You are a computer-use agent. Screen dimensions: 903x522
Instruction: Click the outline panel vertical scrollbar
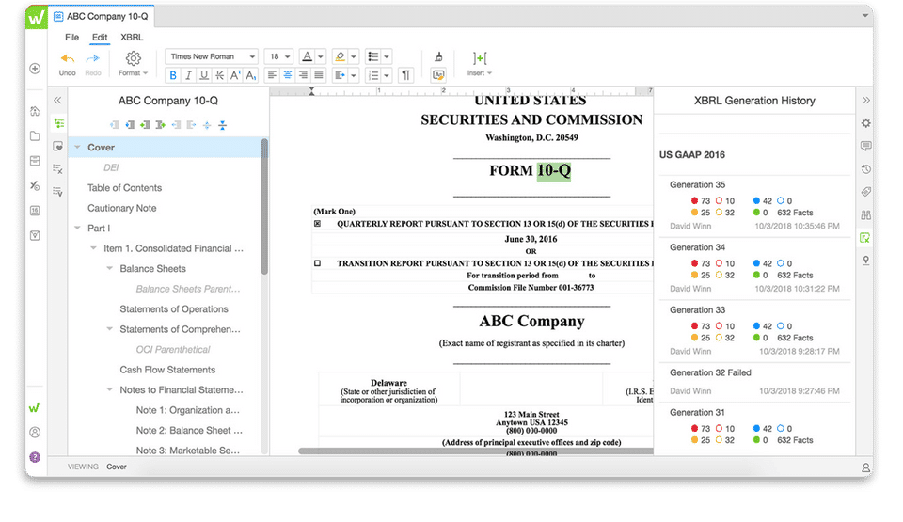pos(264,206)
